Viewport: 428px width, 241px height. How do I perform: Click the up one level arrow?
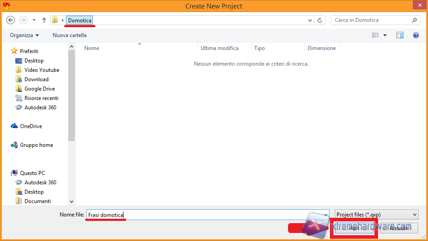coord(44,20)
